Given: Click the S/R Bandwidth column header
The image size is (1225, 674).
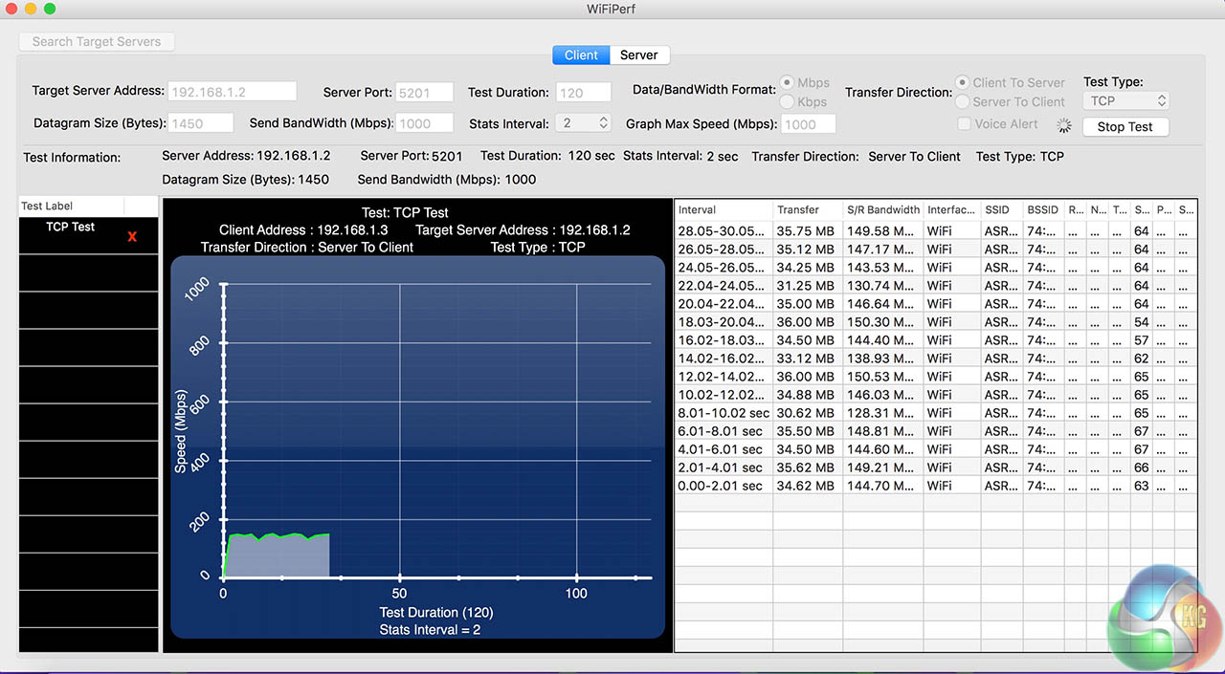Looking at the screenshot, I should pos(882,209).
